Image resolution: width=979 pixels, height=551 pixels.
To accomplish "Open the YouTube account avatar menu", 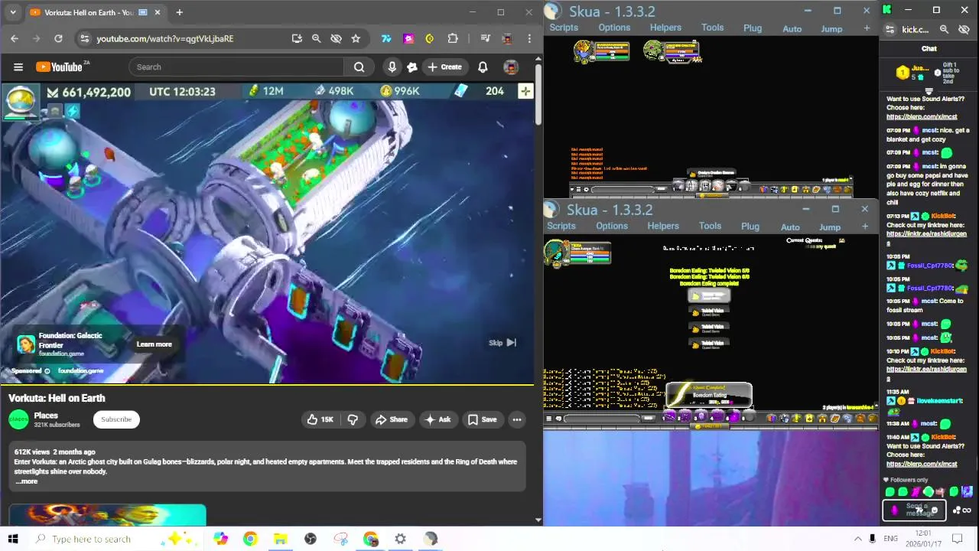I will [511, 67].
